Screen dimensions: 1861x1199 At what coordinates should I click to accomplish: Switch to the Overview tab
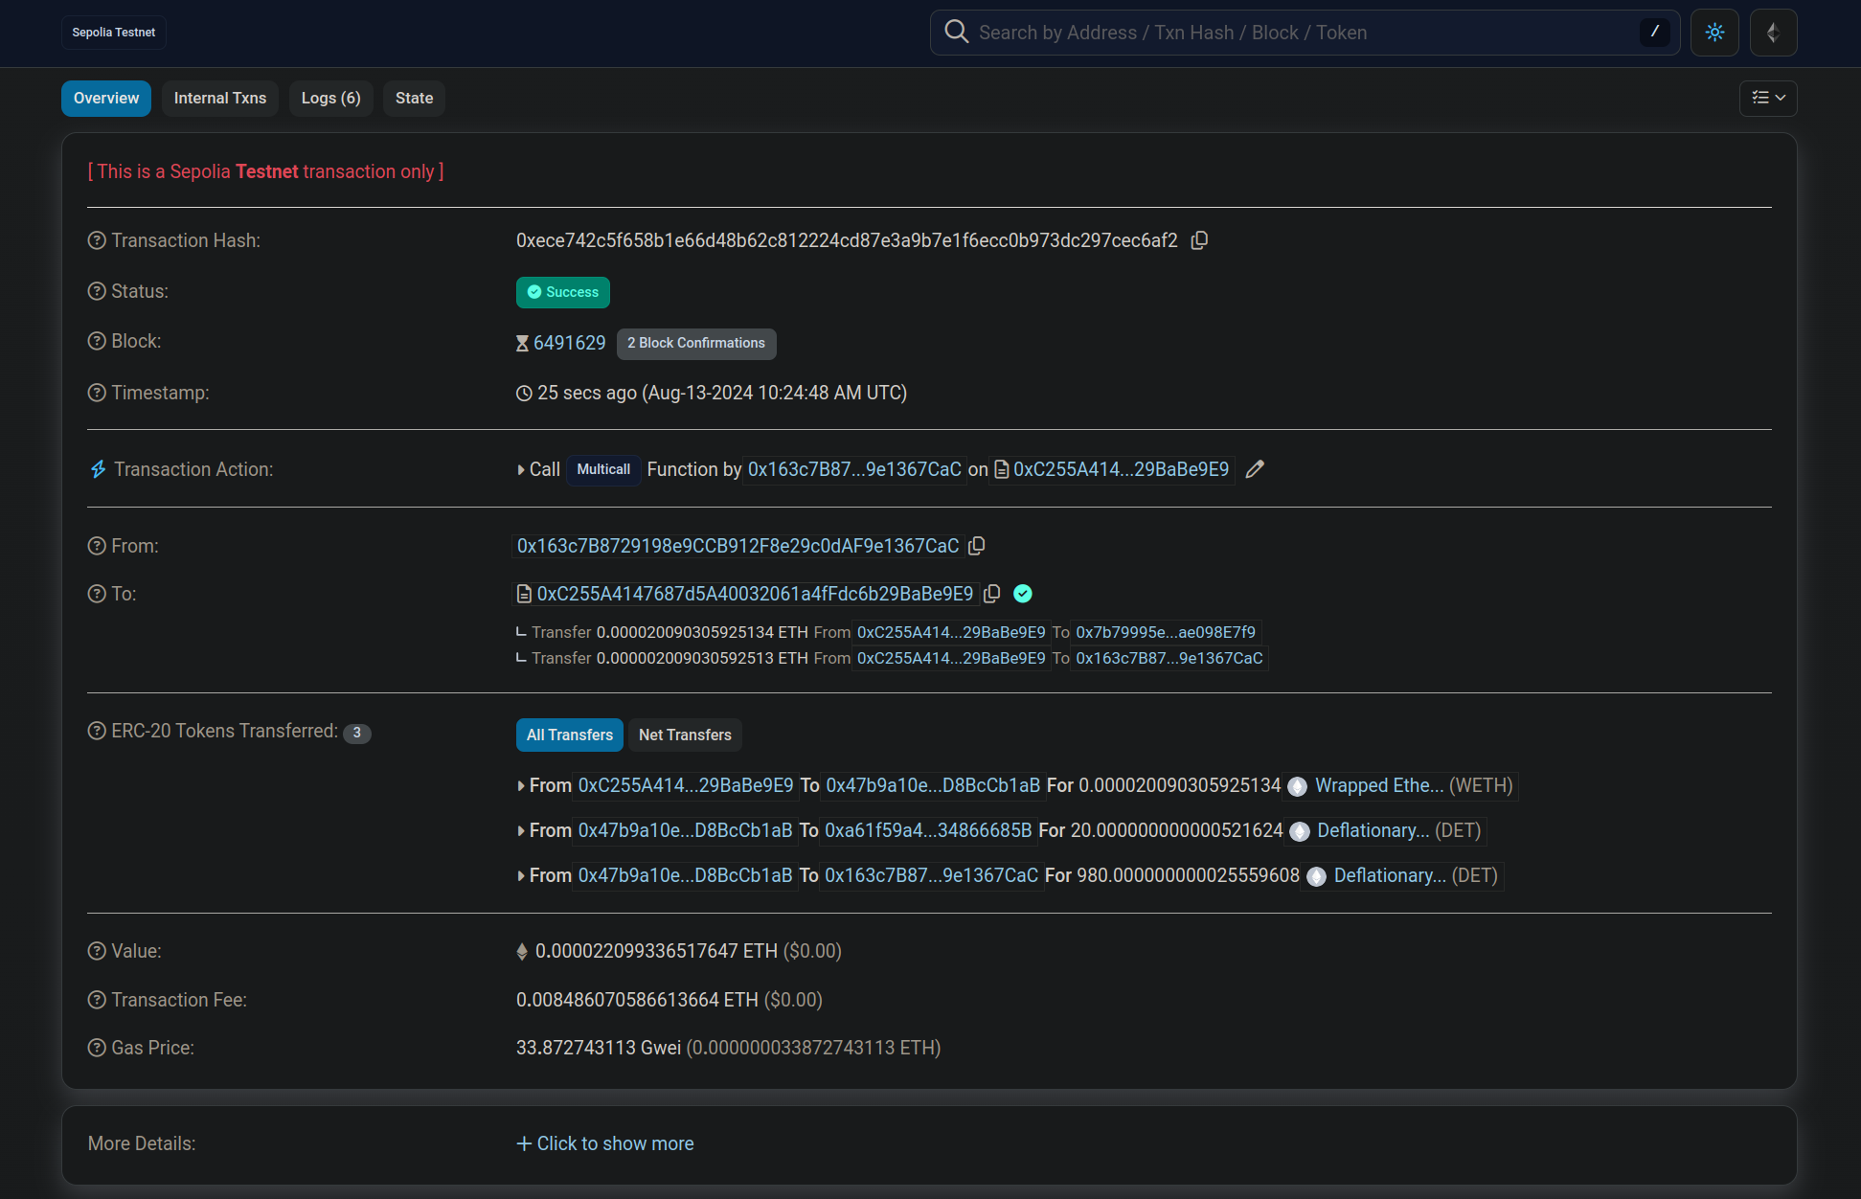click(x=106, y=98)
